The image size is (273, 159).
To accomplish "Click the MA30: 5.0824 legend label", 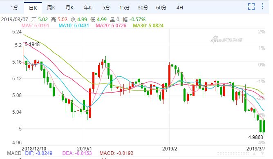I will (x=148, y=26).
